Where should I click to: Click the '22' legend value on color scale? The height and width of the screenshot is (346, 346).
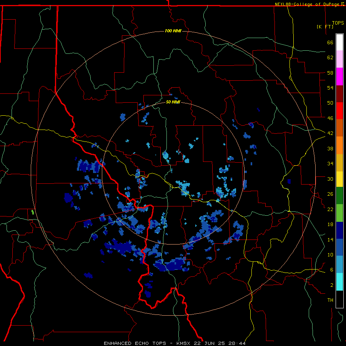coord(330,210)
